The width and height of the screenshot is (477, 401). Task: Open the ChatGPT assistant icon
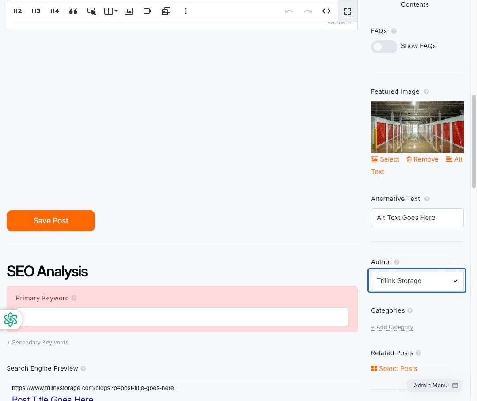pyautogui.click(x=11, y=319)
